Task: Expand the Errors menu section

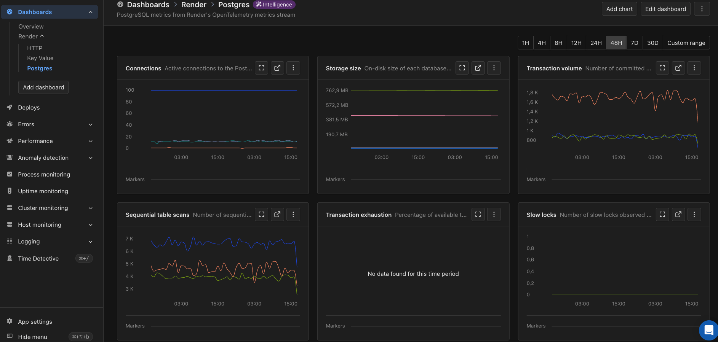Action: pos(91,124)
